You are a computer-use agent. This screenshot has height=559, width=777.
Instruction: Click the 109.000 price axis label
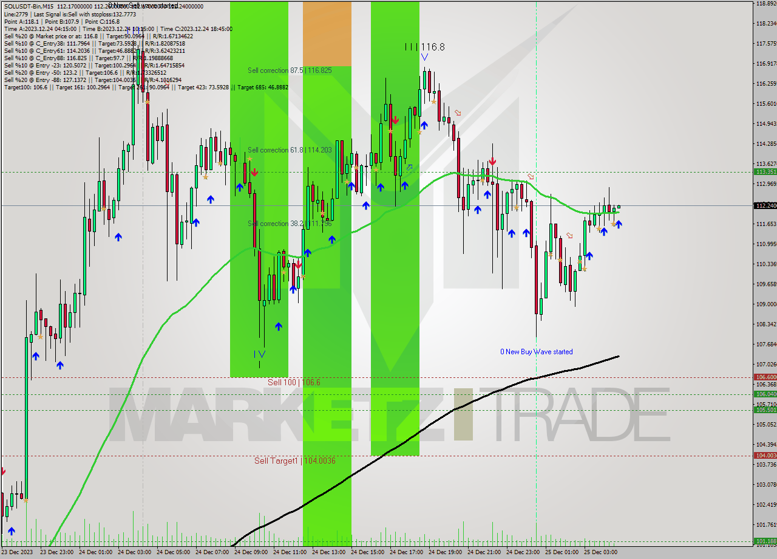(x=767, y=304)
